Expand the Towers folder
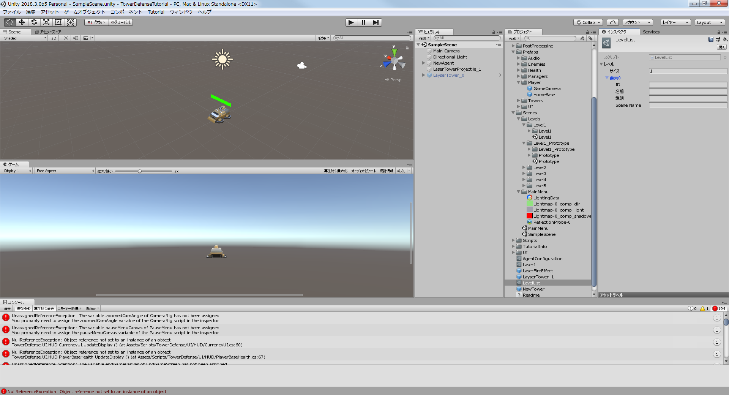This screenshot has height=395, width=729. click(519, 101)
